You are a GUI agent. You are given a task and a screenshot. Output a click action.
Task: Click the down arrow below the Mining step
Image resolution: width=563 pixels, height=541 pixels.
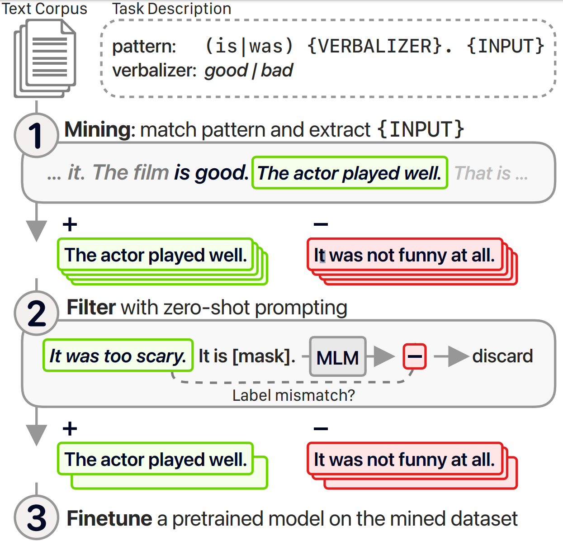click(36, 231)
